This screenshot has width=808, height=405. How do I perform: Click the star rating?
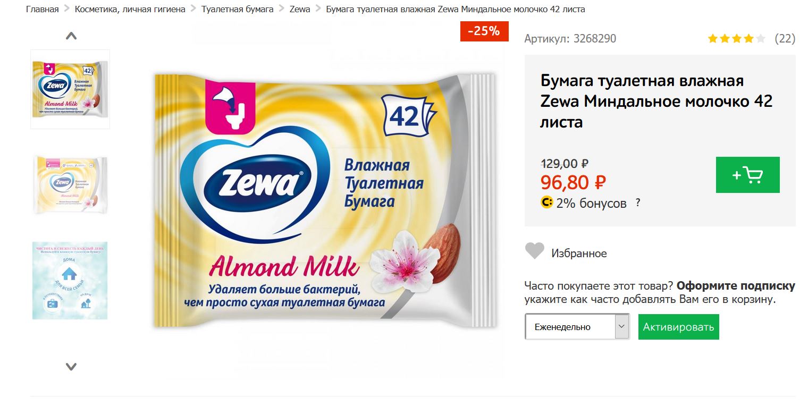tap(736, 38)
